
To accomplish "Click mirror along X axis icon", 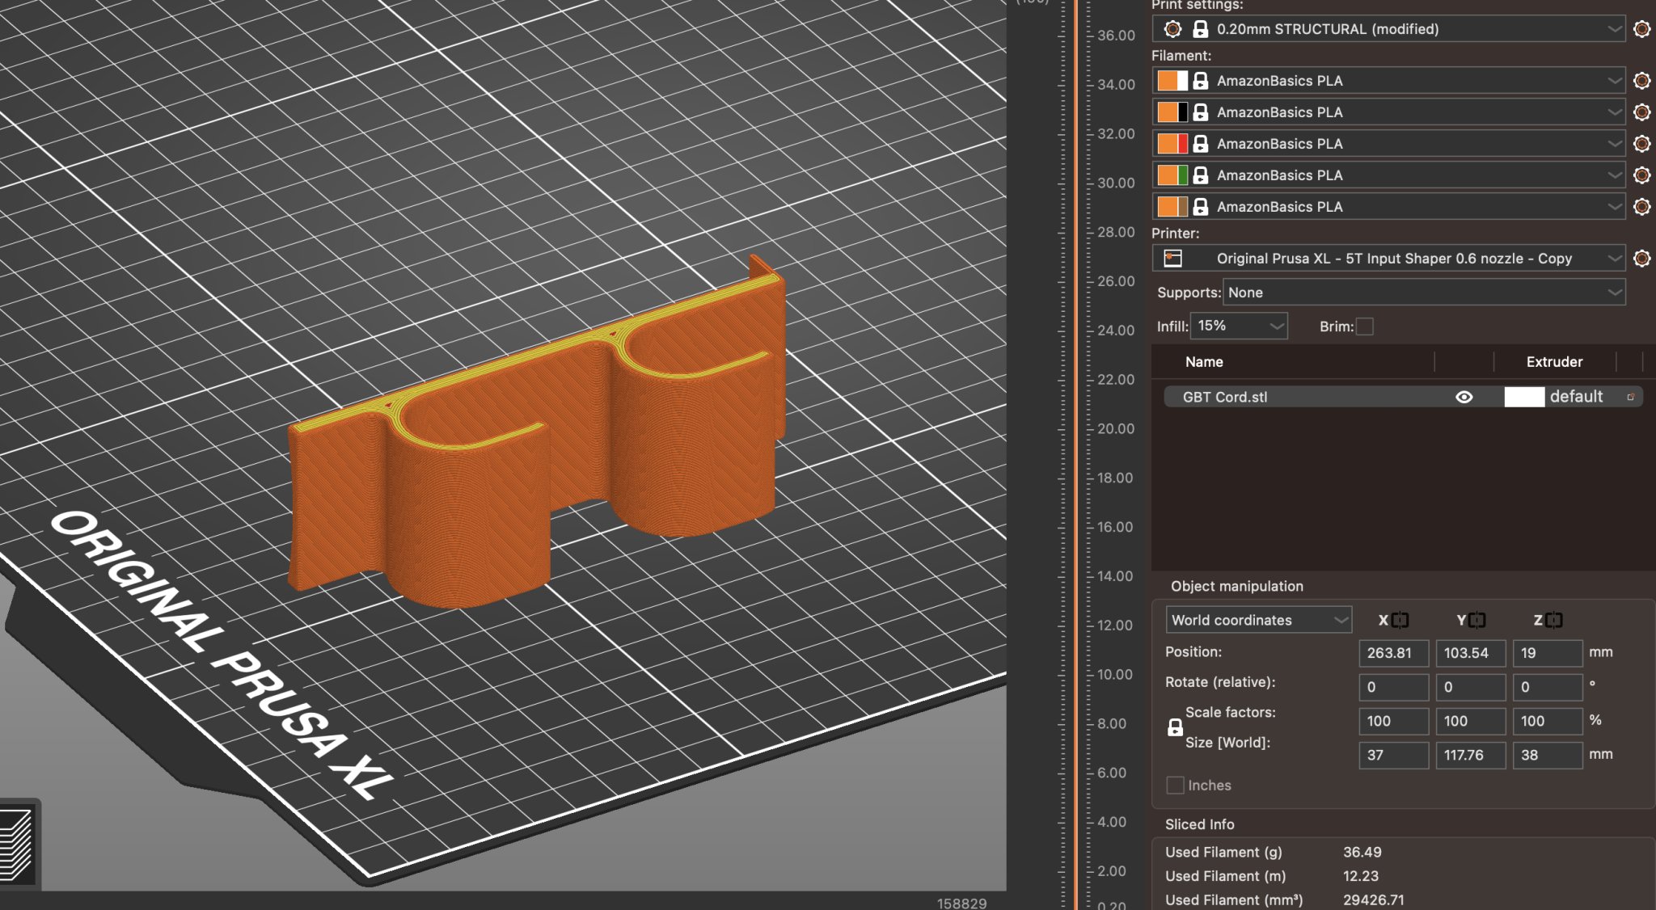I will point(1400,621).
